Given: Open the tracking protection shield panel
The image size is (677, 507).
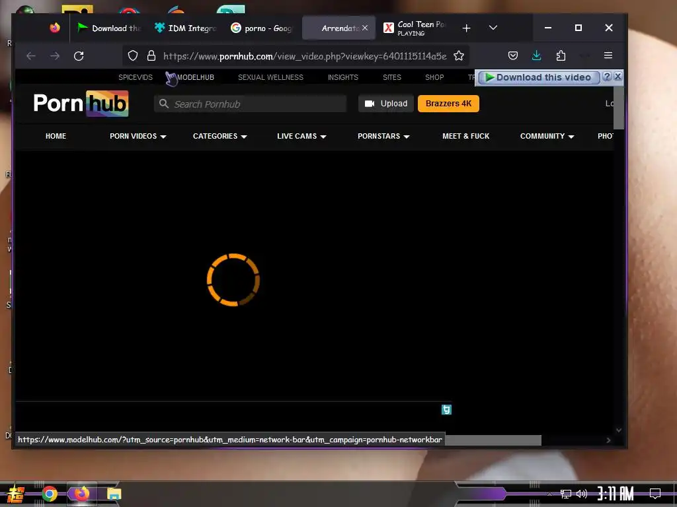Looking at the screenshot, I should point(133,55).
